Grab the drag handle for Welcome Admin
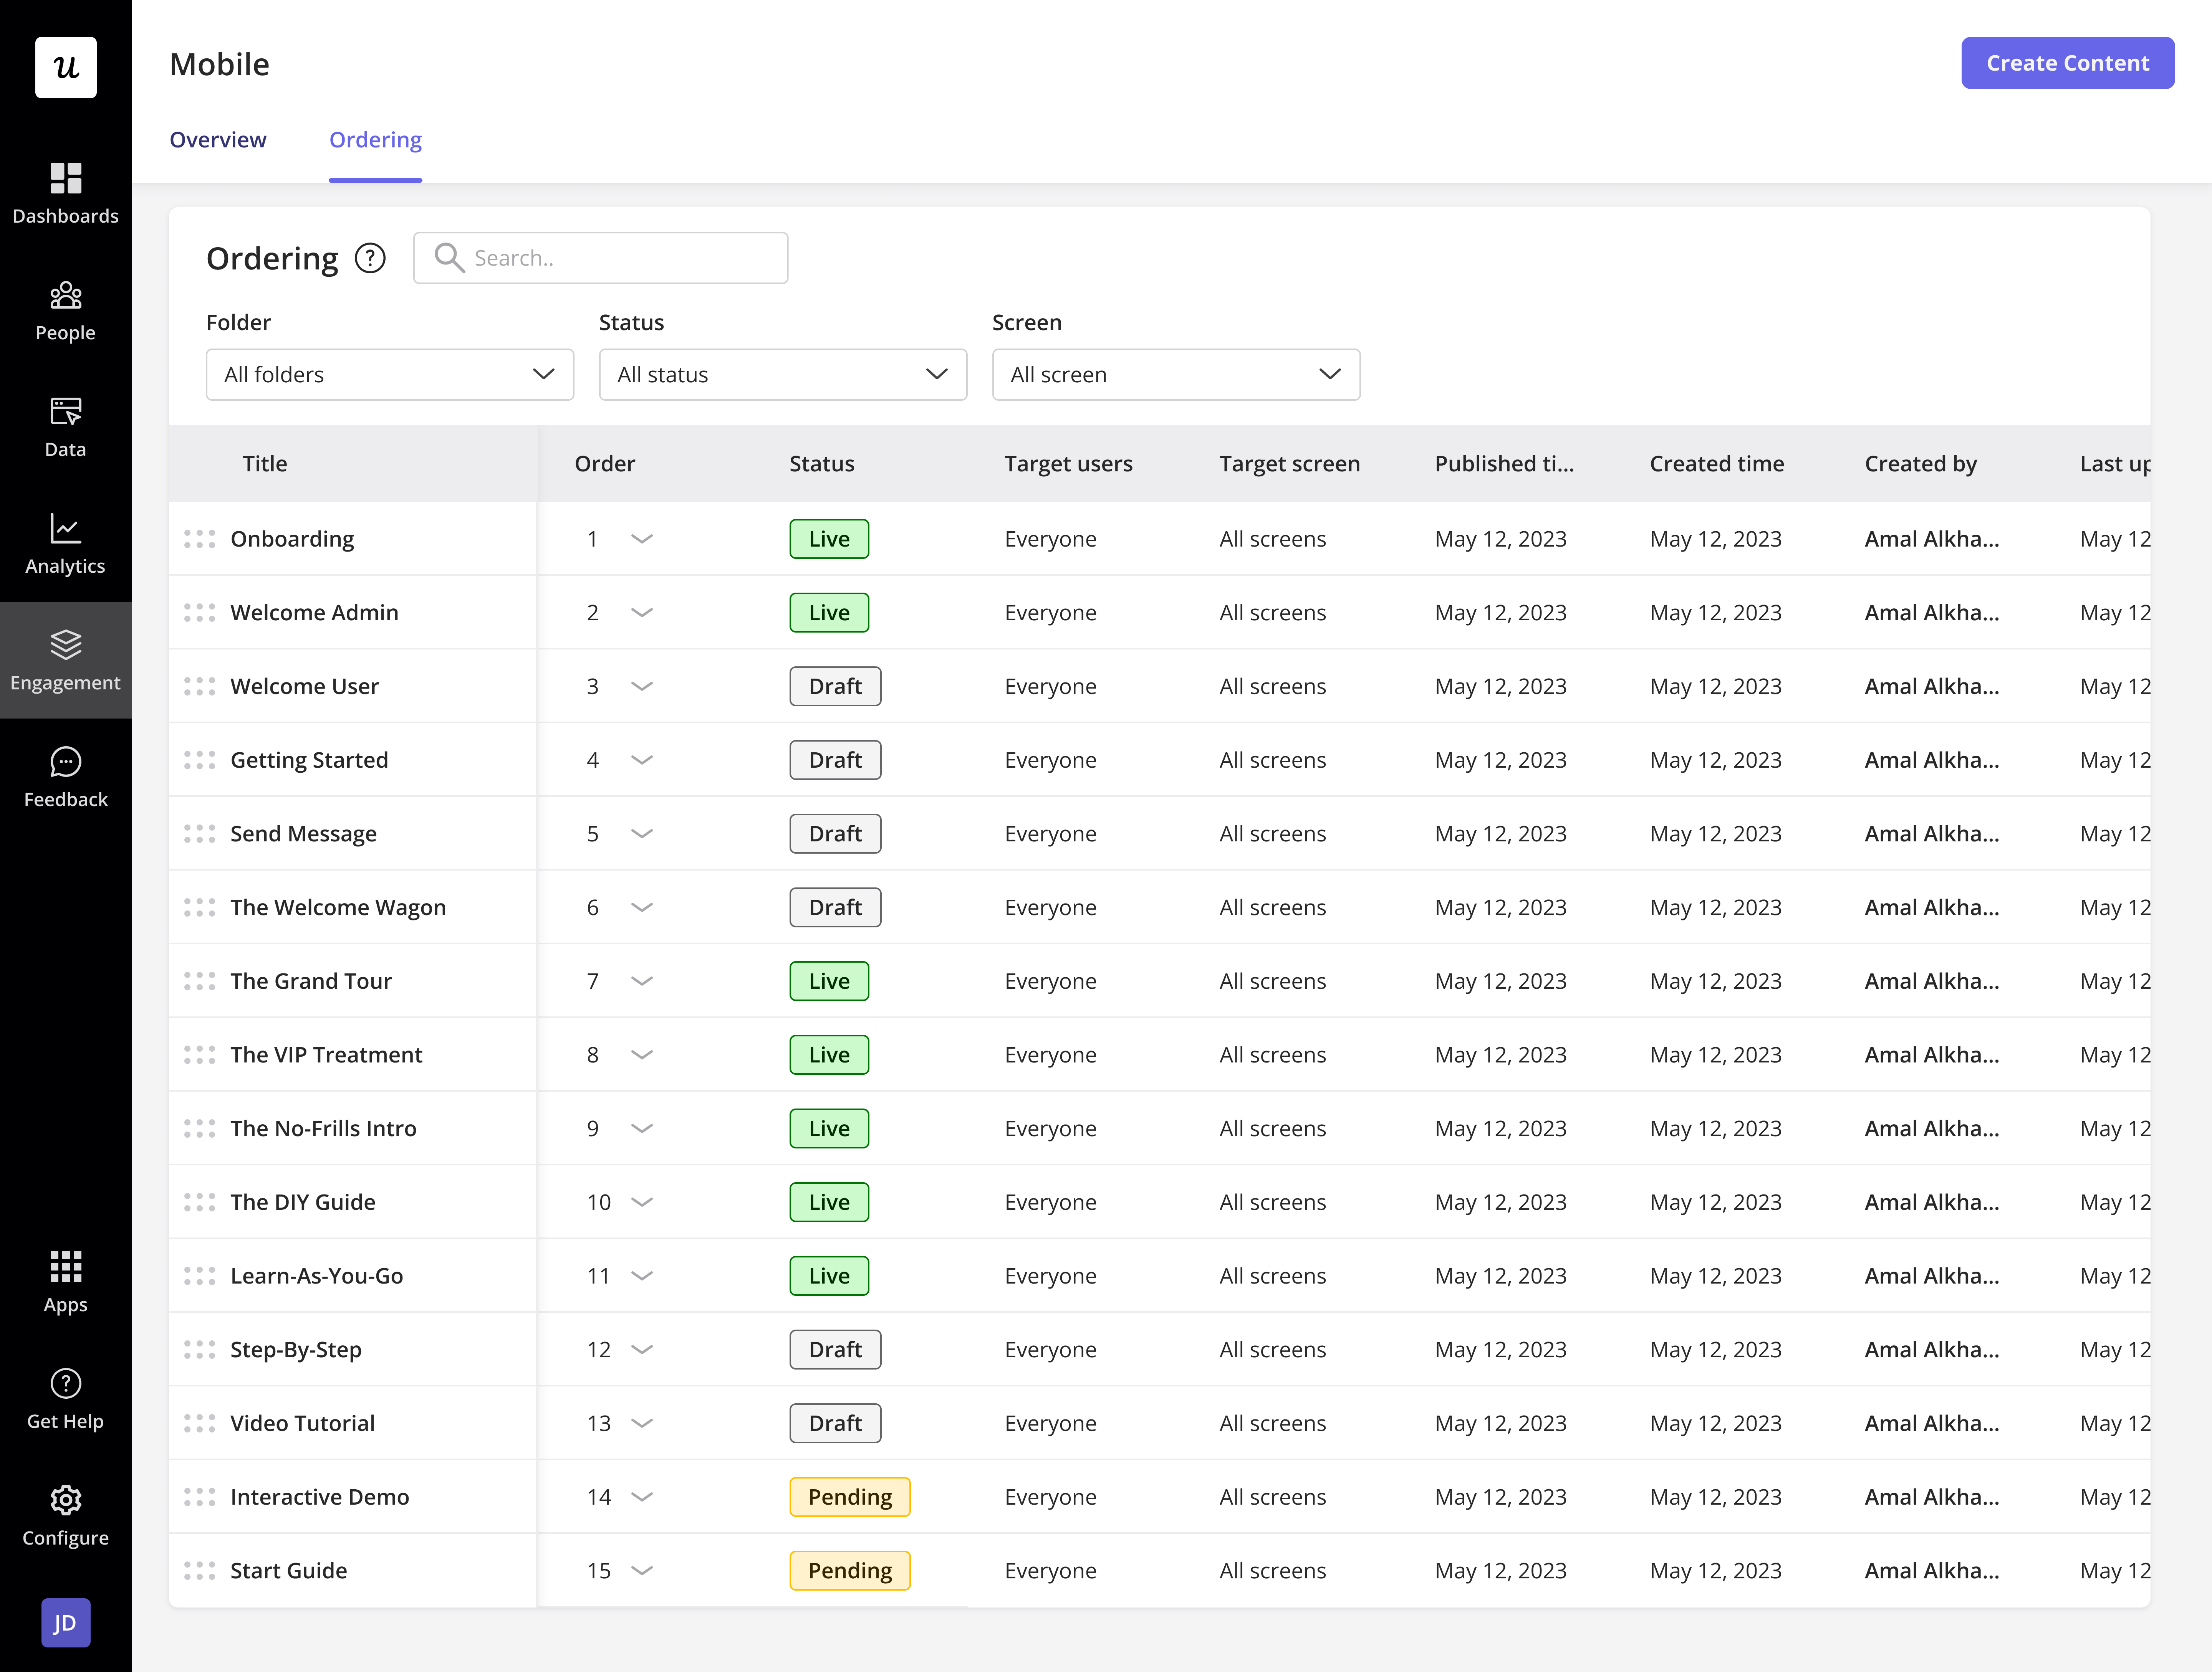2212x1672 pixels. pos(200,613)
